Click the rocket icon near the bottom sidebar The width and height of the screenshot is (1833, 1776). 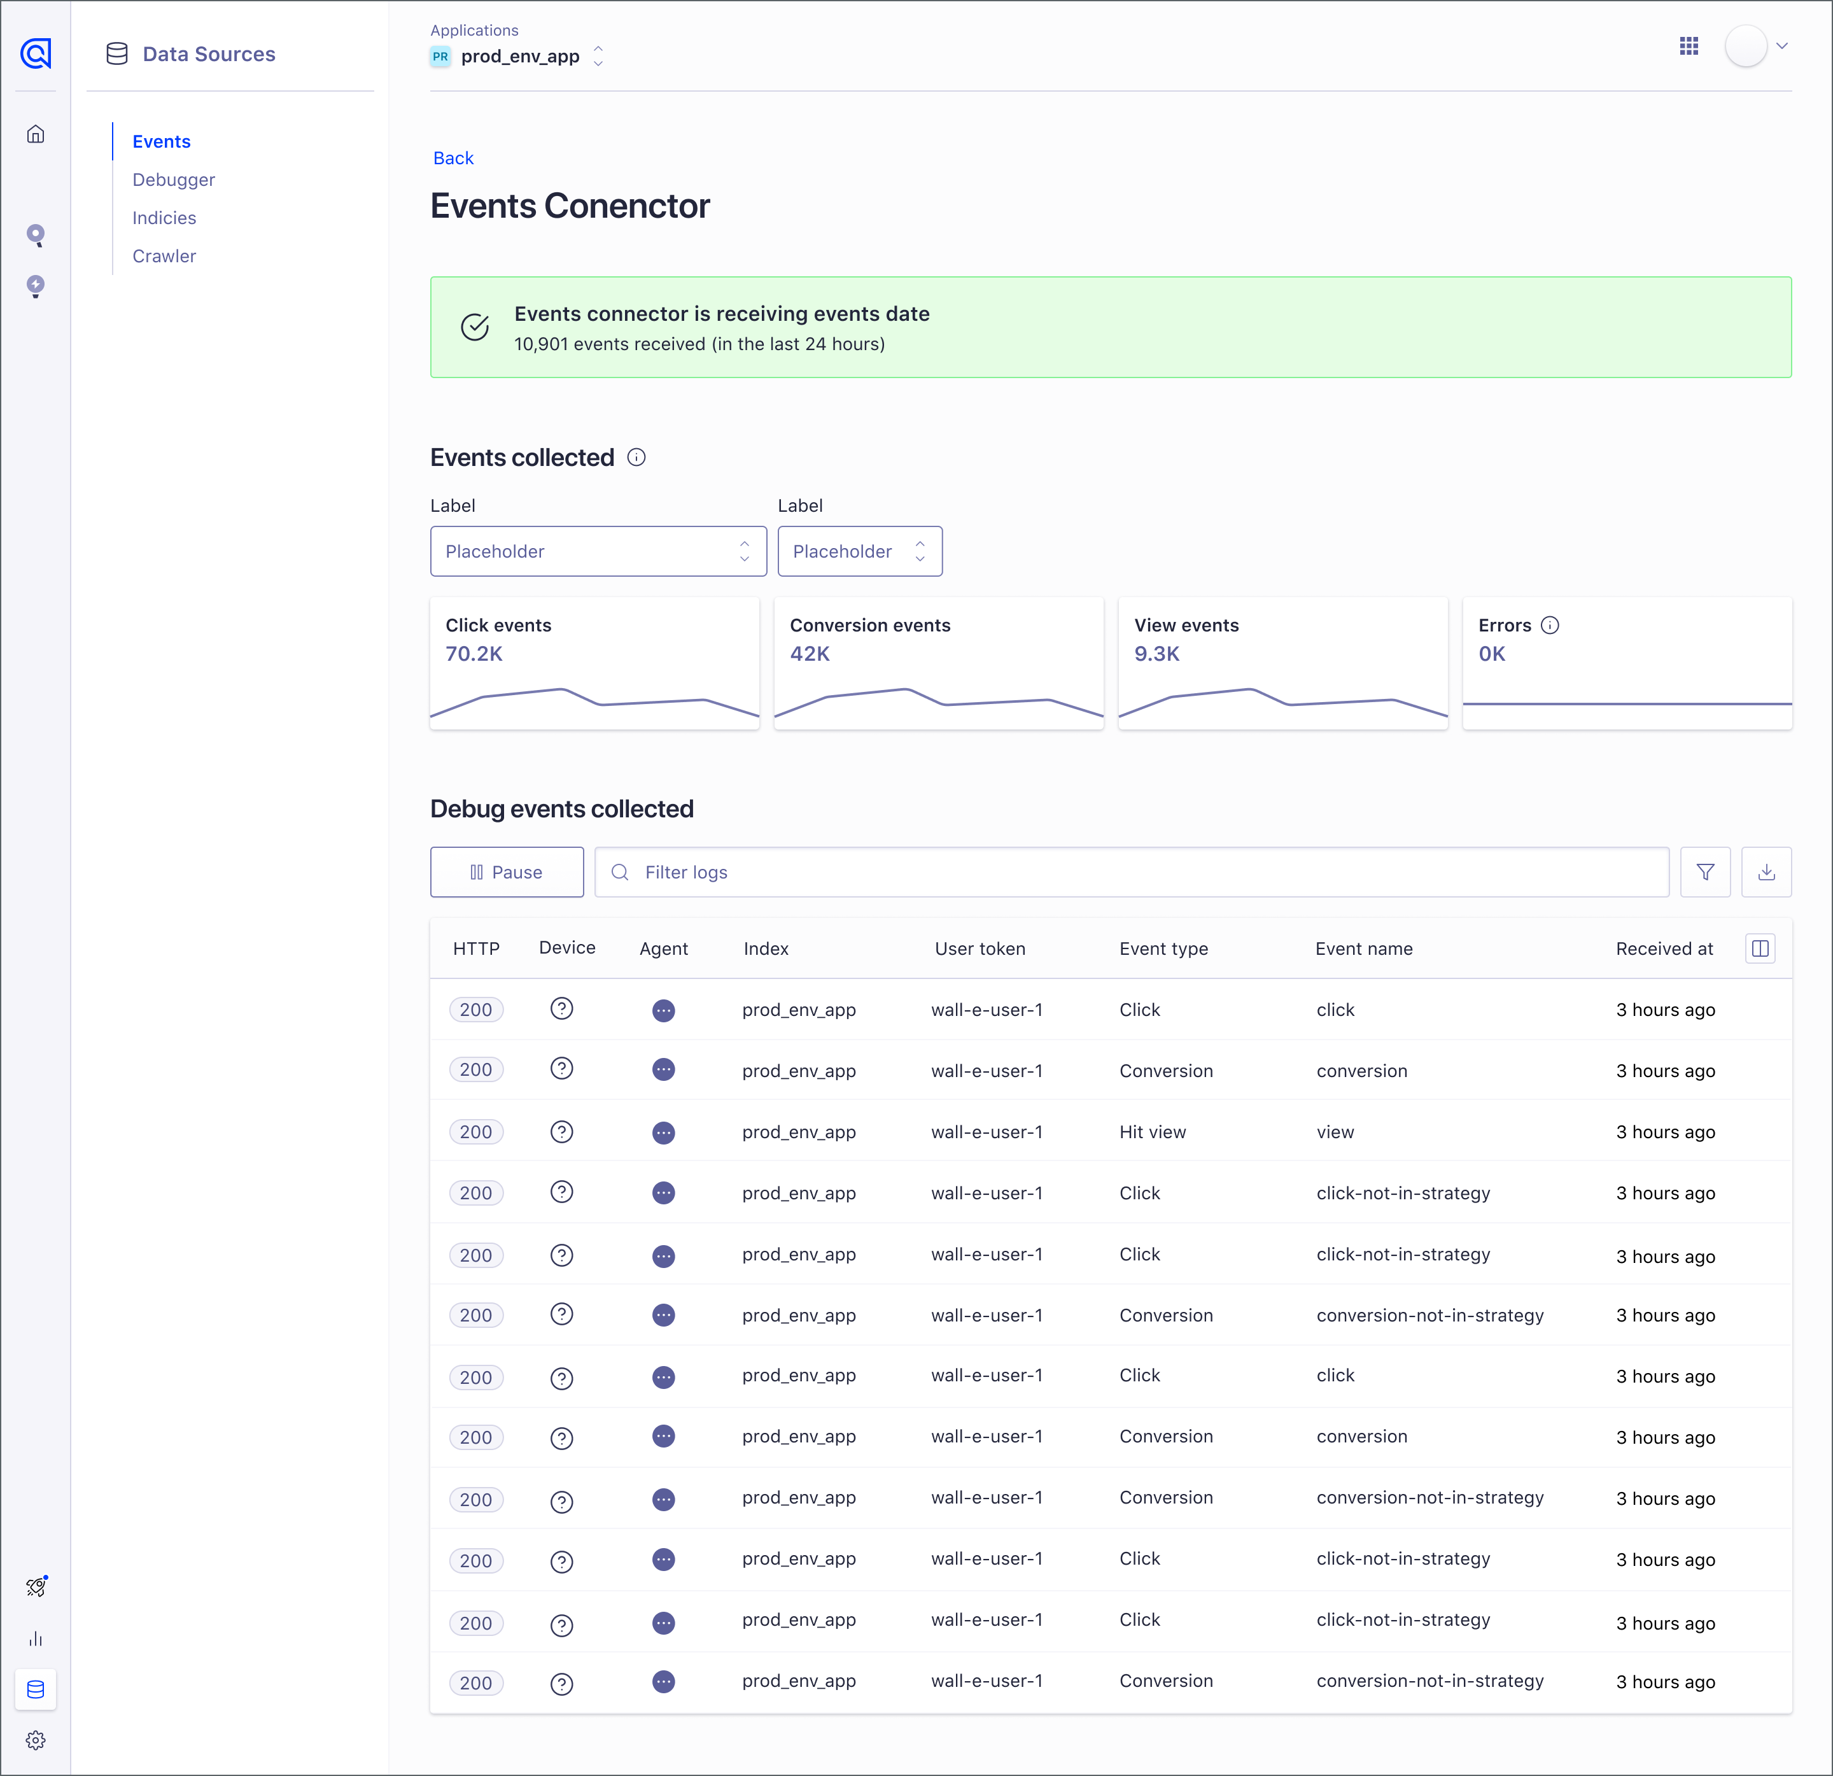pyautogui.click(x=36, y=1586)
